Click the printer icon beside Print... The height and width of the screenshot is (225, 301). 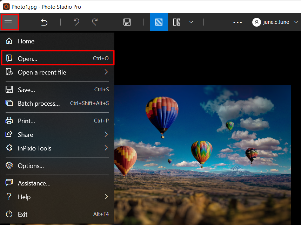coord(9,121)
